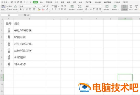Image resolution: width=140 pixels, height=95 pixels.
Task: Expand the fill color dropdown arrow
Action: [40, 9]
